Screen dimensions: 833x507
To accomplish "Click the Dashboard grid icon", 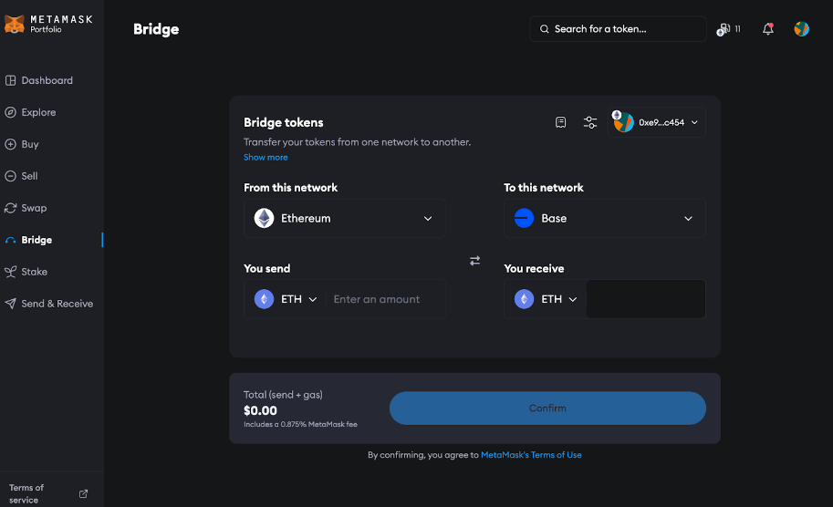I will tap(10, 80).
